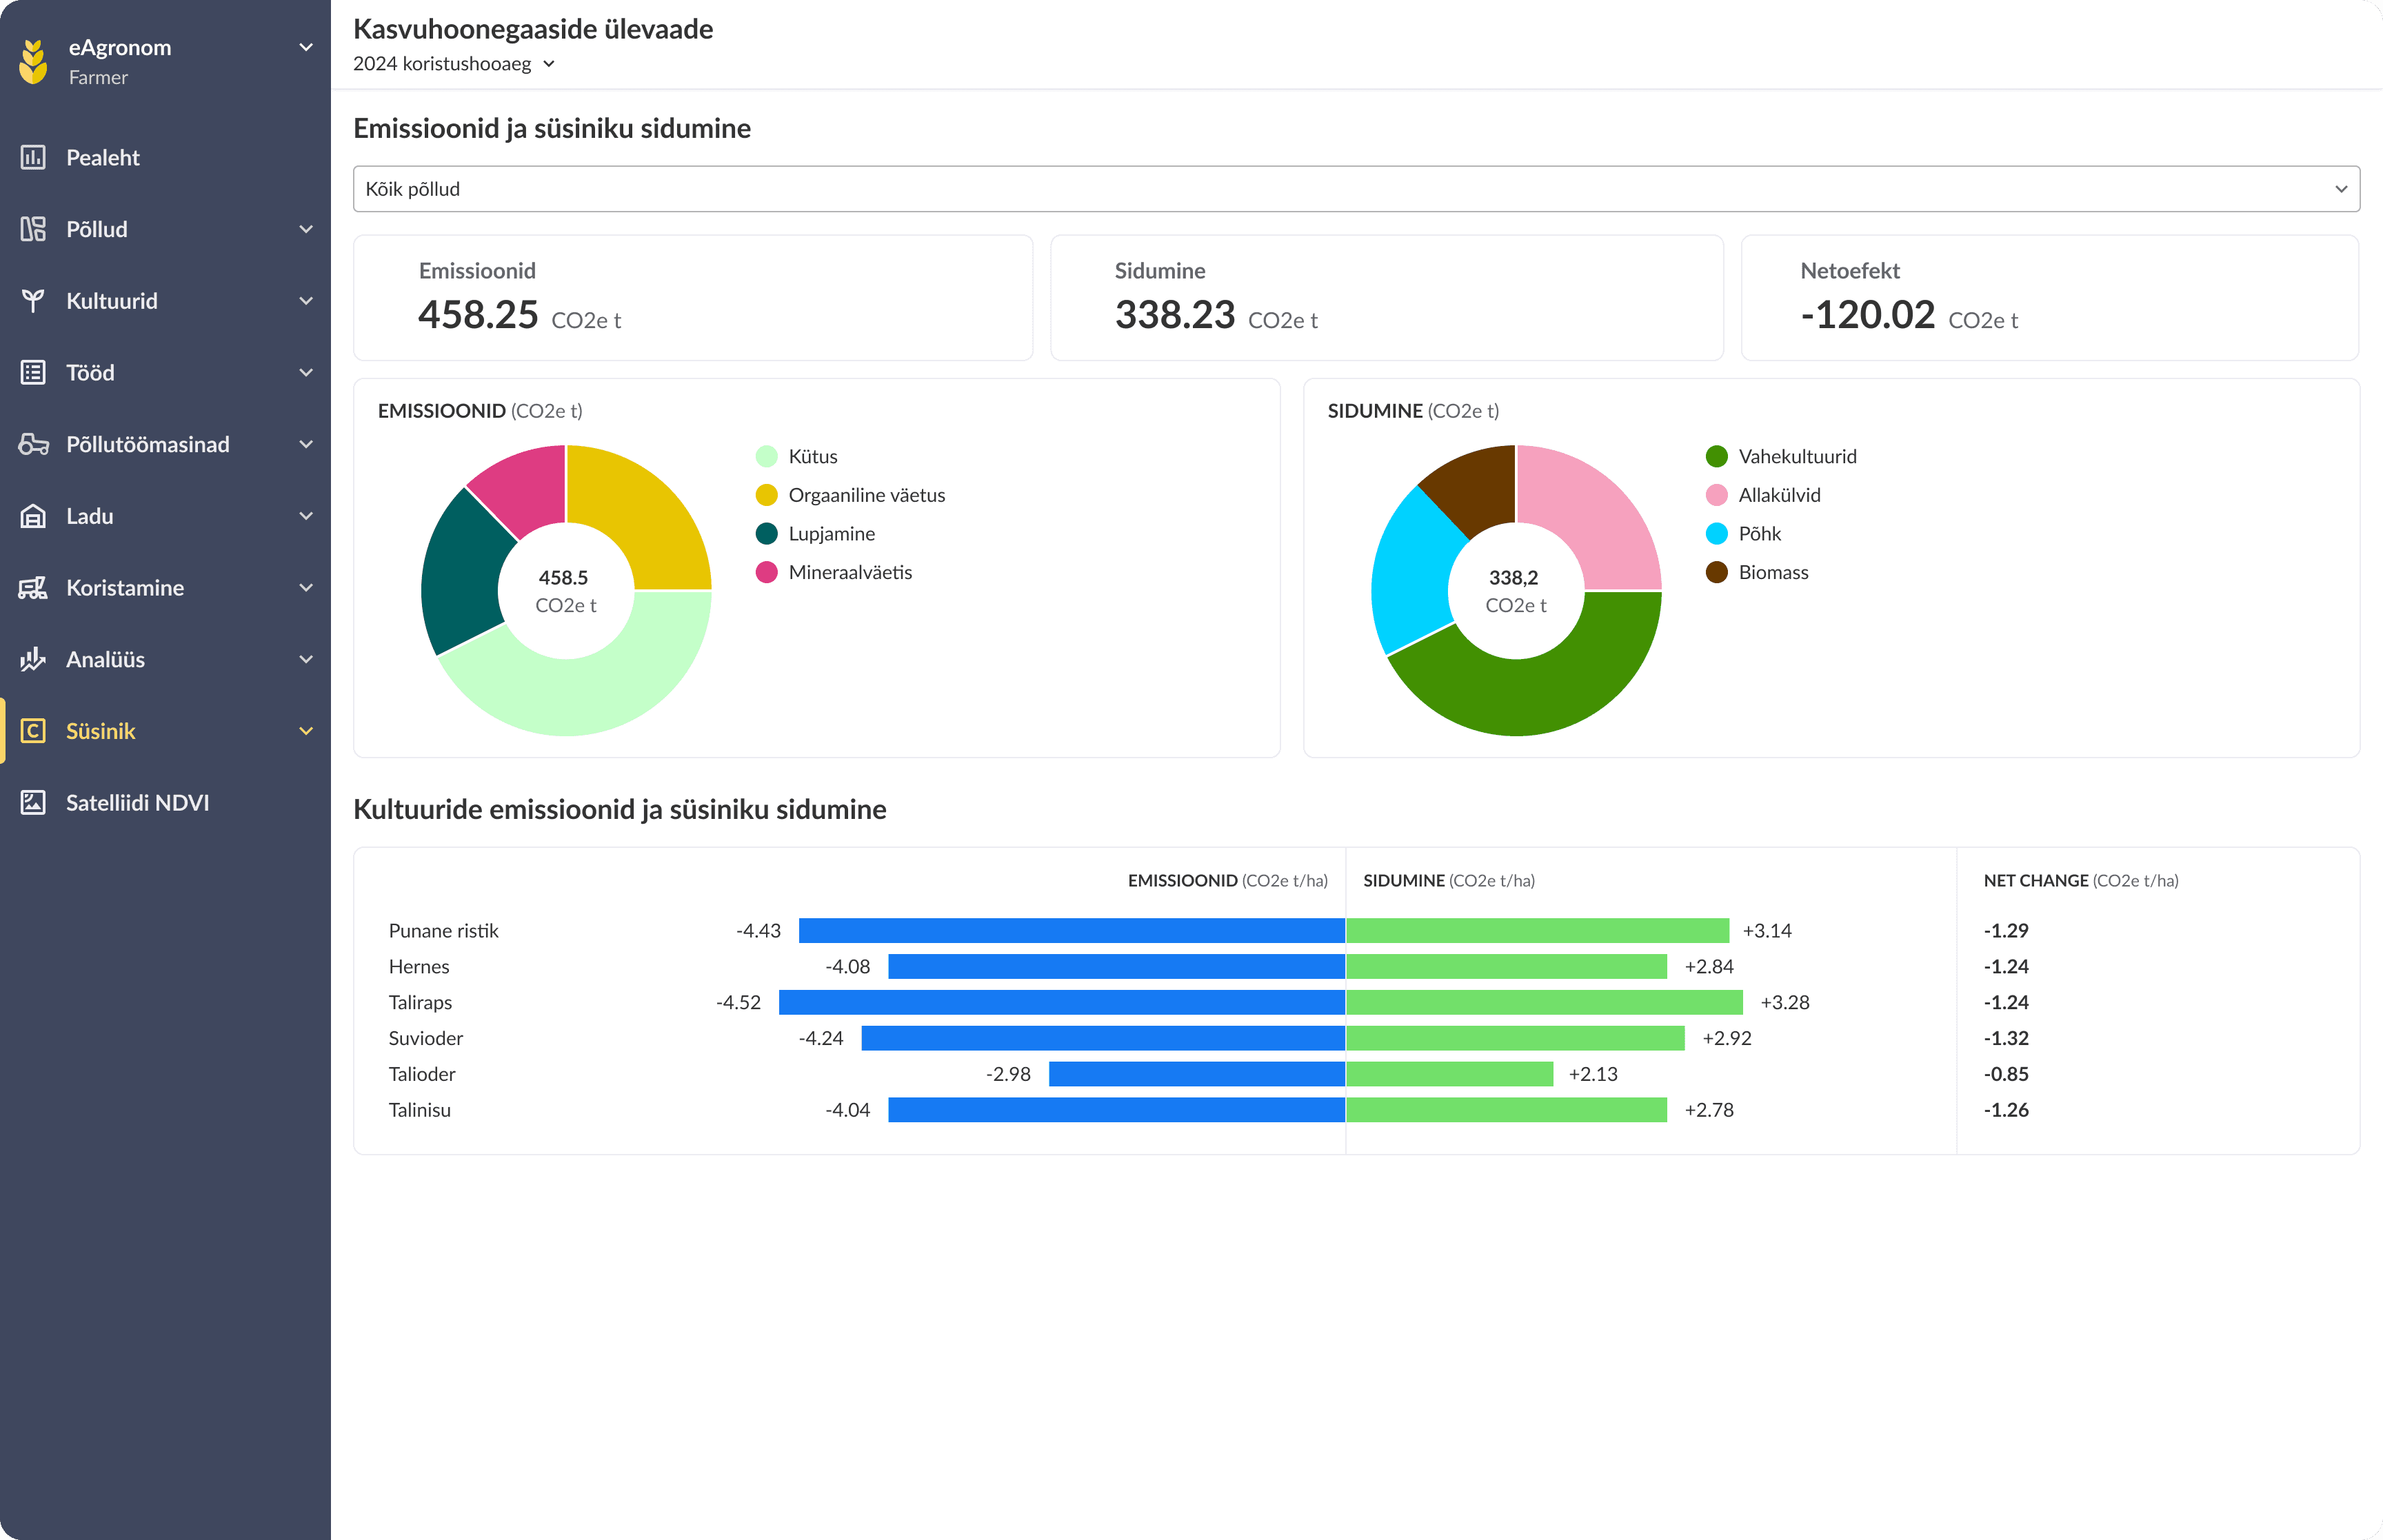This screenshot has width=2383, height=1540.
Task: Click the Põllutöömasinad tractor icon
Action: [x=33, y=444]
